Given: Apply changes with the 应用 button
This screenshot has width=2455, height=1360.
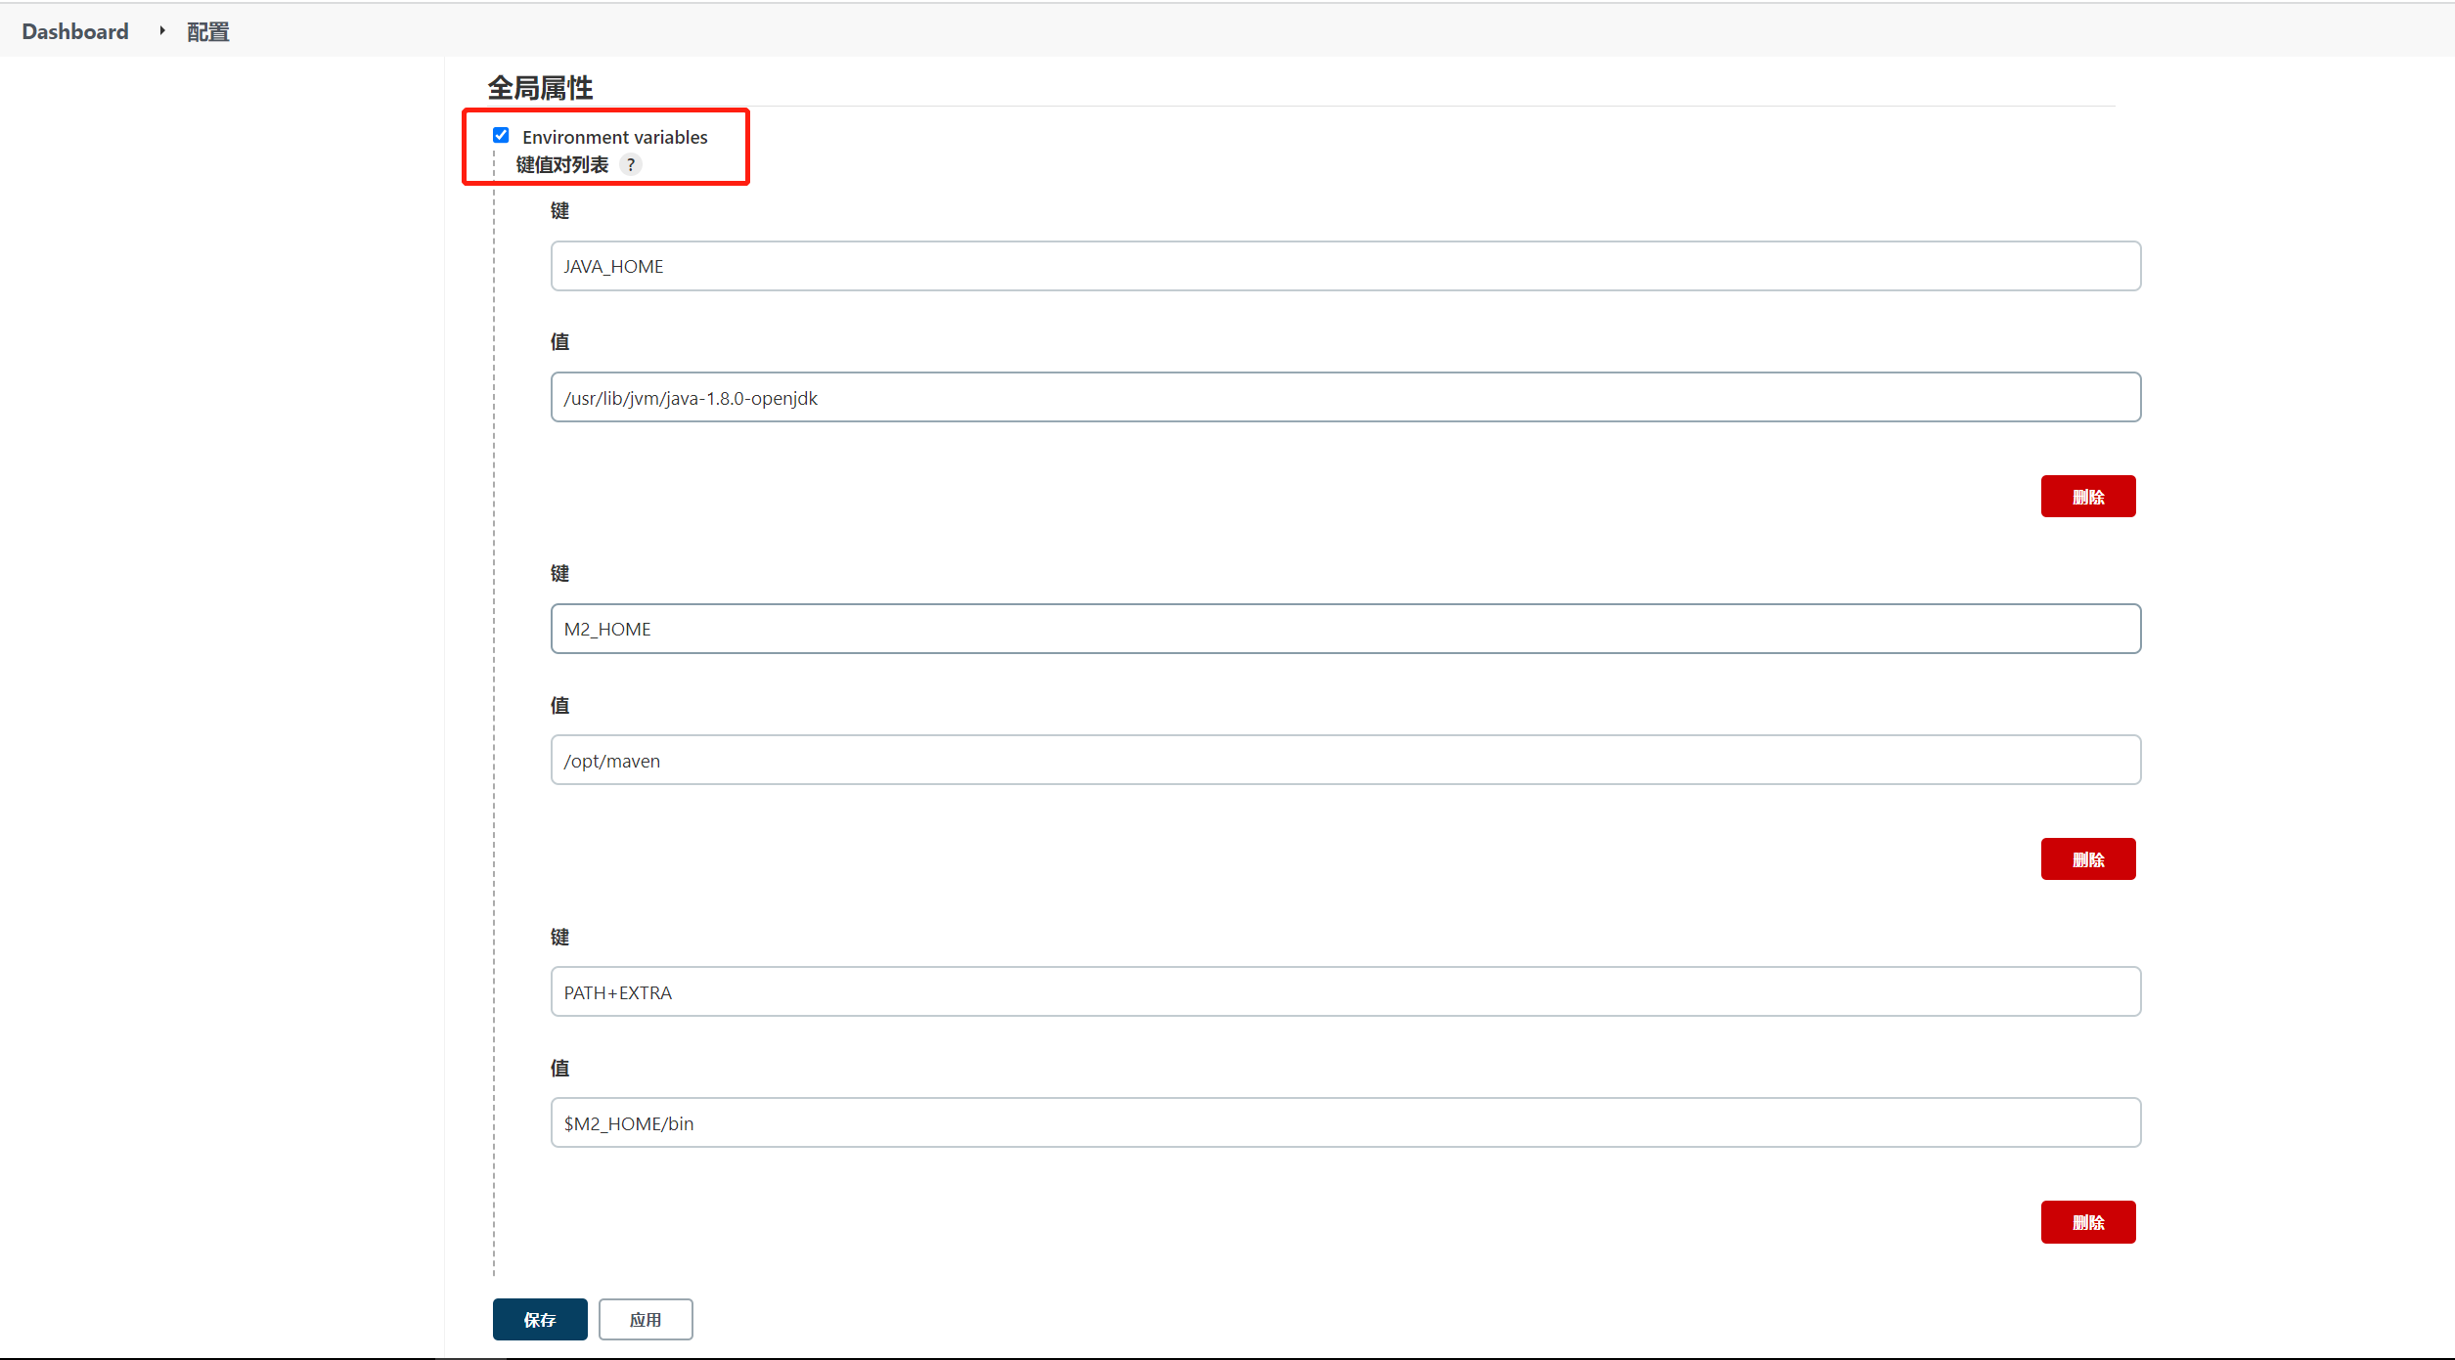Looking at the screenshot, I should click(x=646, y=1319).
